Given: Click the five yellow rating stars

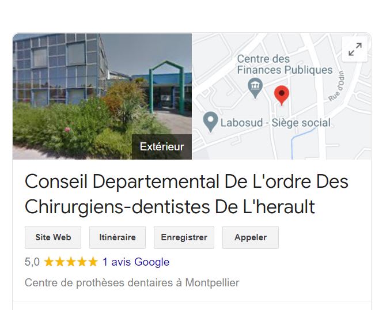Looking at the screenshot, I should click(x=71, y=262).
